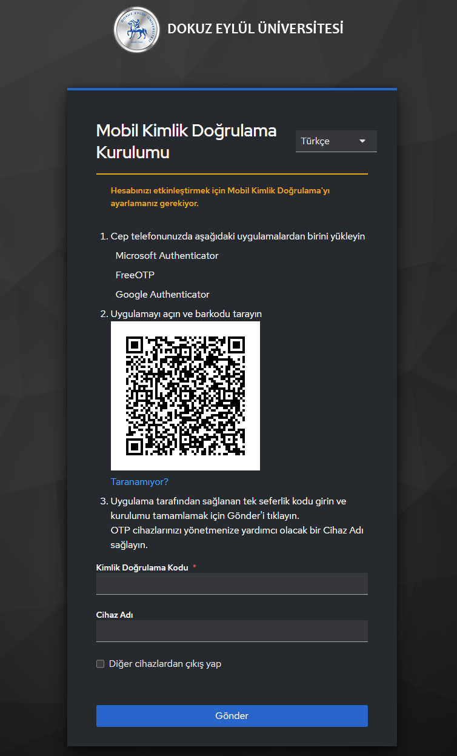Click the QR code image
Viewport: 457px width, 756px height.
point(185,396)
